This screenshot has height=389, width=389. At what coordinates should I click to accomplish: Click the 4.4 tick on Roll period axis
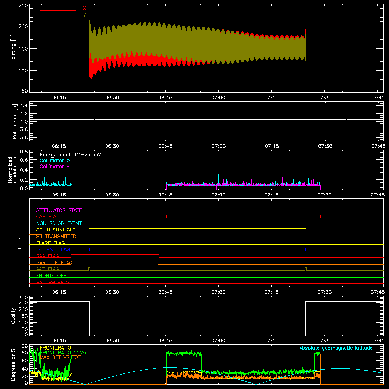24,106
